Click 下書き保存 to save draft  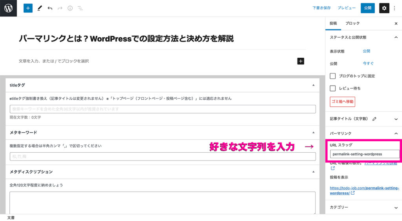322,8
